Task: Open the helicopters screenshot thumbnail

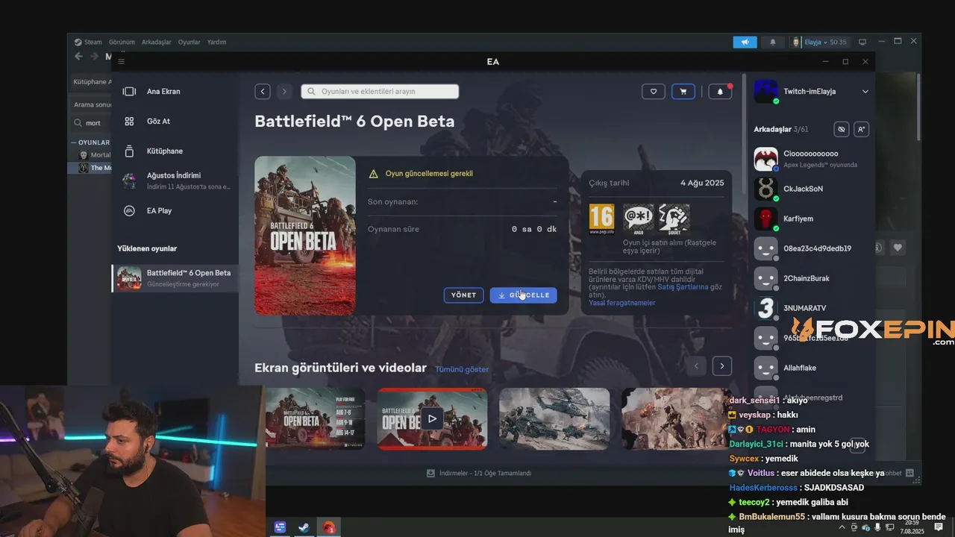Action: pos(554,418)
